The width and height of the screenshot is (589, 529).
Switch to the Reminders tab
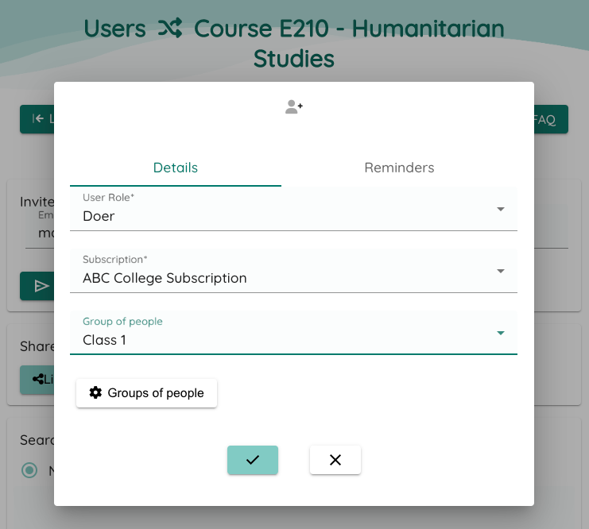pyautogui.click(x=399, y=168)
